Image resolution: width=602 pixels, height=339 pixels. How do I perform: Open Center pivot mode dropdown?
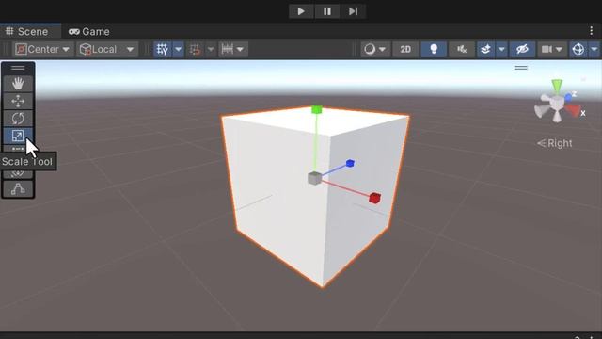click(x=42, y=49)
